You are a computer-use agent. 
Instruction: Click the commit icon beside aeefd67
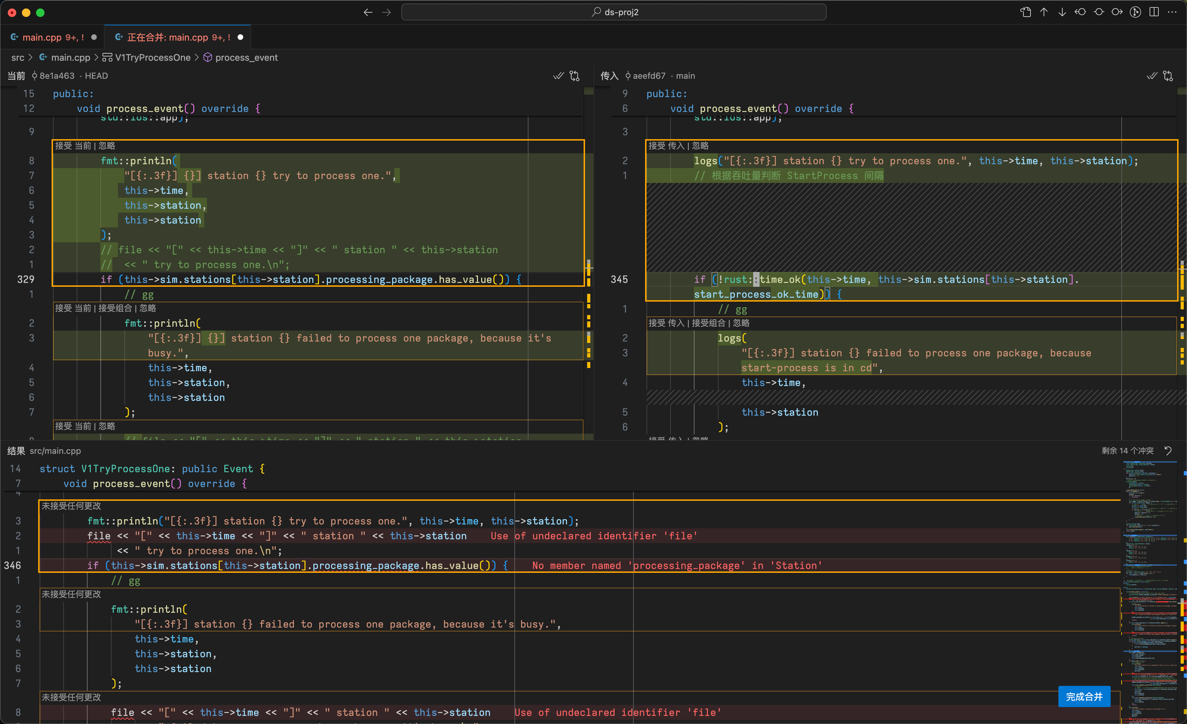click(x=628, y=76)
